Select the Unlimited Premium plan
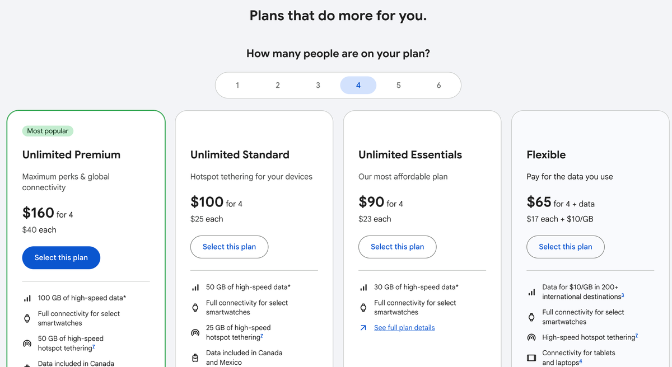Viewport: 672px width, 367px height. [x=61, y=258]
